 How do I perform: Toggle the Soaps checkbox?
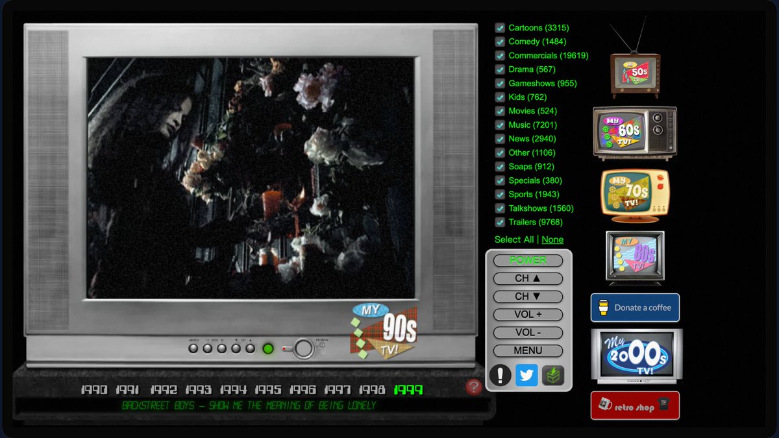[x=500, y=167]
